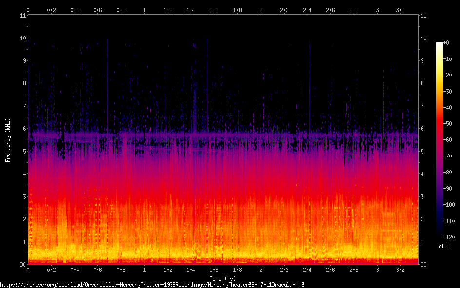
Task: Click the "dBFS" label under the color scale
Action: 444,246
